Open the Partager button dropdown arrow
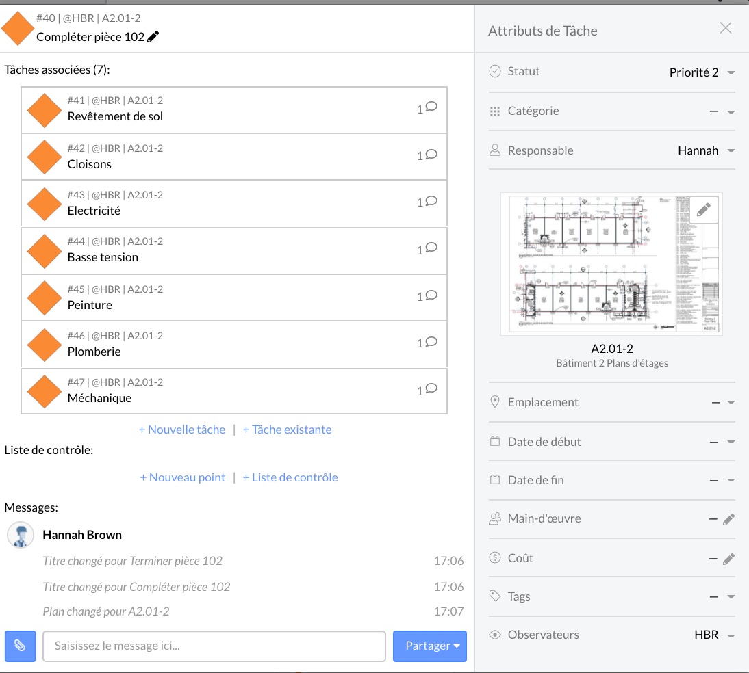749x673 pixels. pyautogui.click(x=457, y=646)
